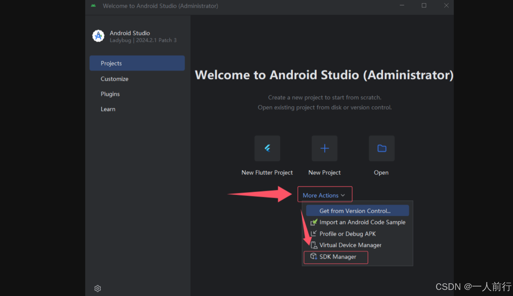Click the Virtual Device Manager icon
513x296 pixels.
[314, 245]
